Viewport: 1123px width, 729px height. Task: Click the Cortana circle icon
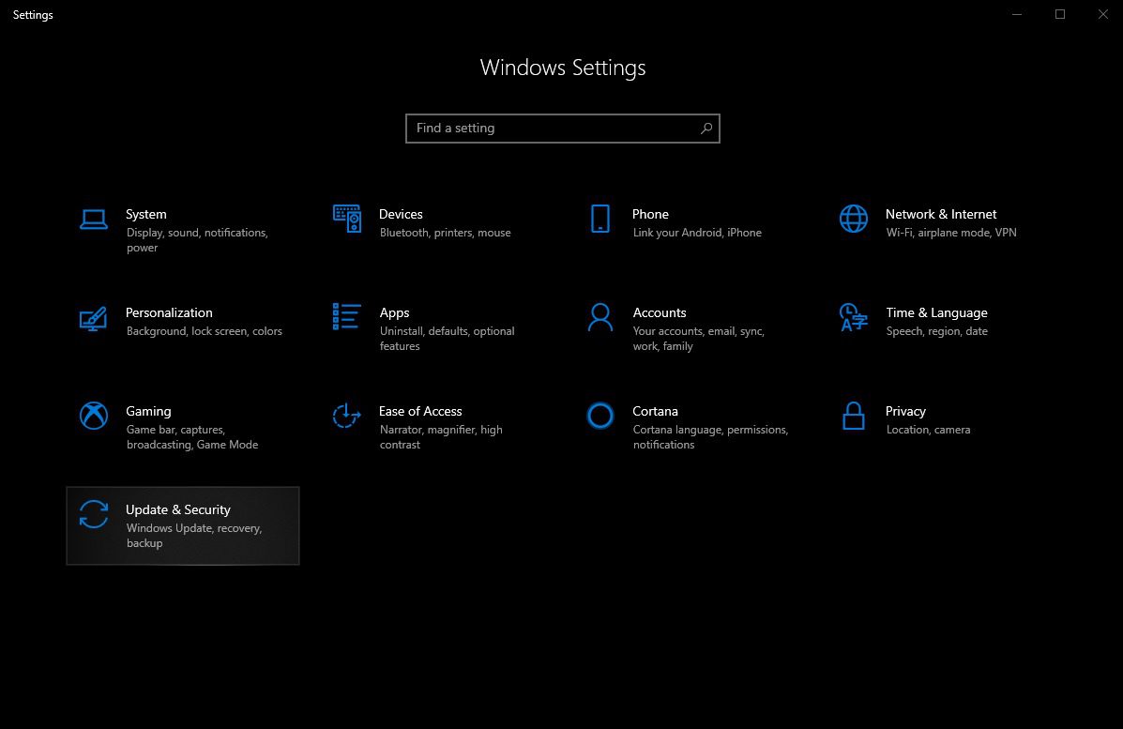coord(600,416)
